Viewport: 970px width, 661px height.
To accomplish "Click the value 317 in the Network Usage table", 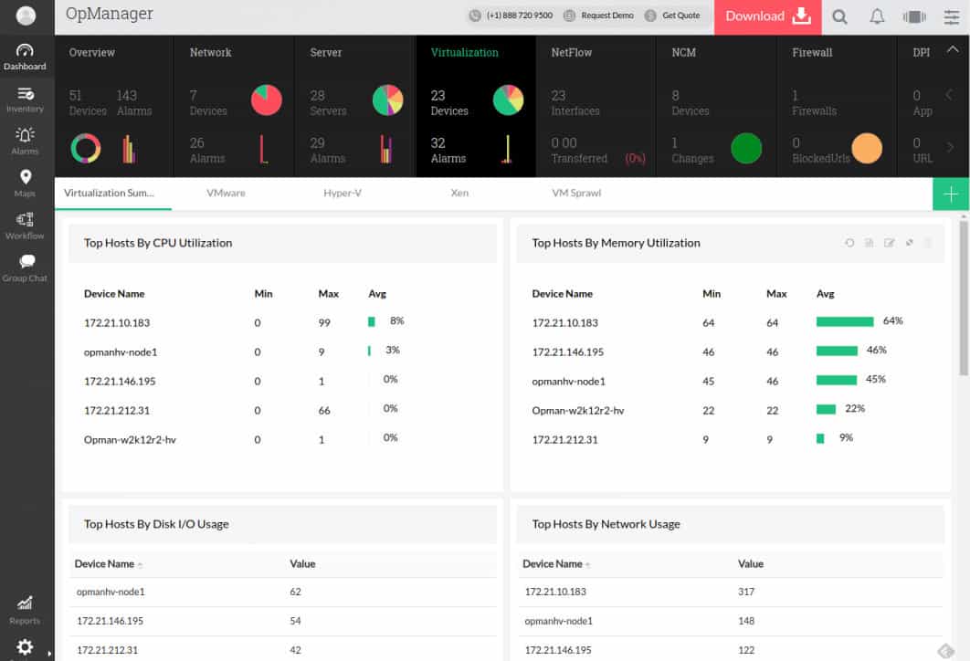I will point(746,592).
